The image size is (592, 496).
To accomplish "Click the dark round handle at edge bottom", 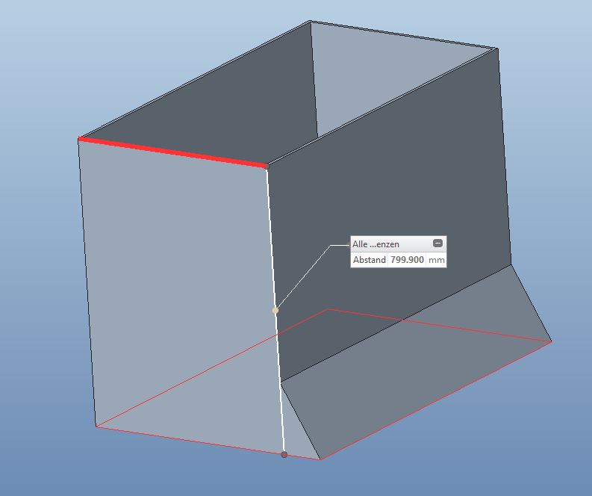I will [x=284, y=454].
